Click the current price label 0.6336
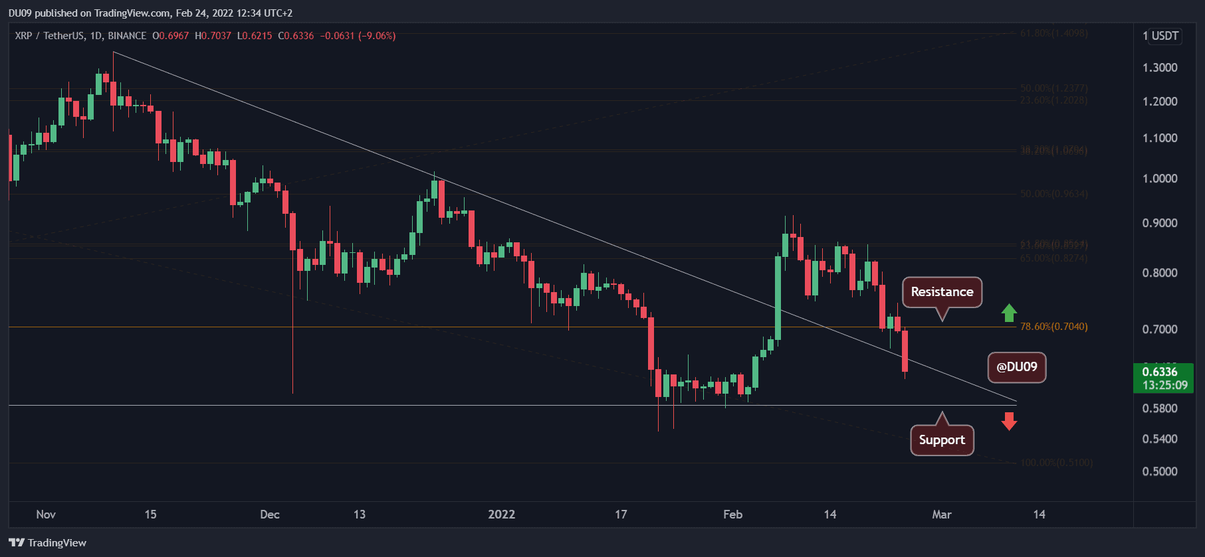Viewport: 1205px width, 557px height. pyautogui.click(x=1160, y=372)
